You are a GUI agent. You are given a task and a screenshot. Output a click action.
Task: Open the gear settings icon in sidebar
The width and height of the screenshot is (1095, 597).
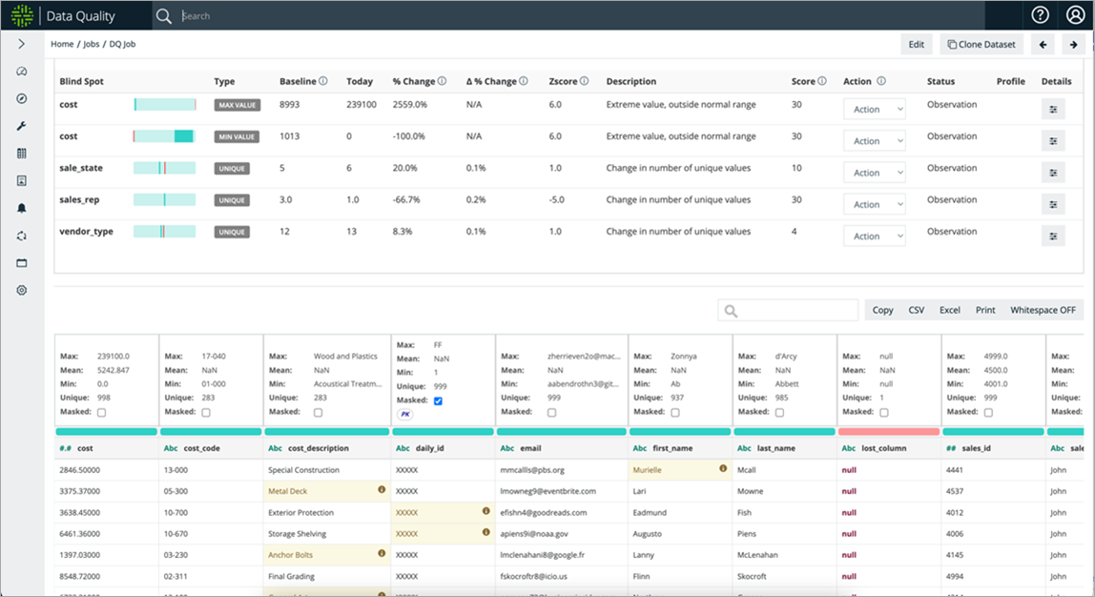click(x=22, y=290)
